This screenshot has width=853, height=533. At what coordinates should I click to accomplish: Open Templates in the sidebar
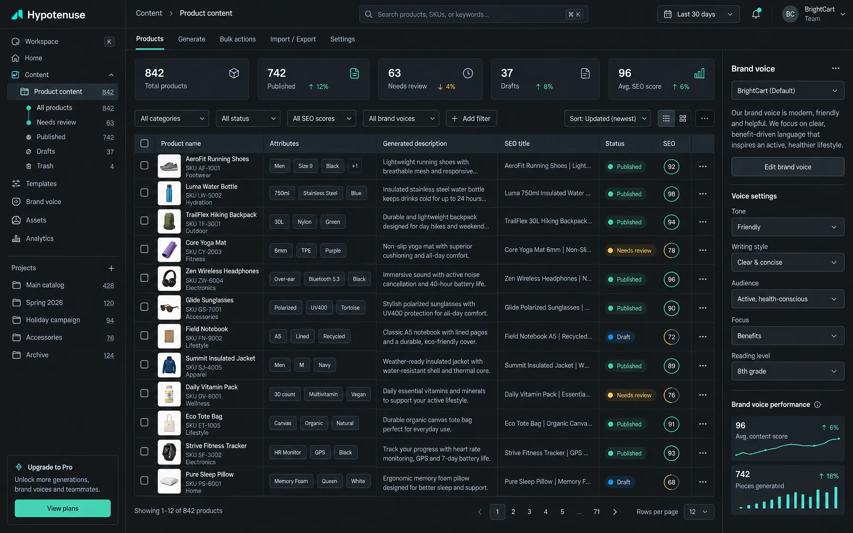[41, 184]
